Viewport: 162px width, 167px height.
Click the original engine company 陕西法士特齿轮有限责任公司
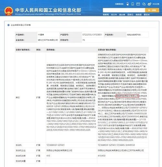59,150
